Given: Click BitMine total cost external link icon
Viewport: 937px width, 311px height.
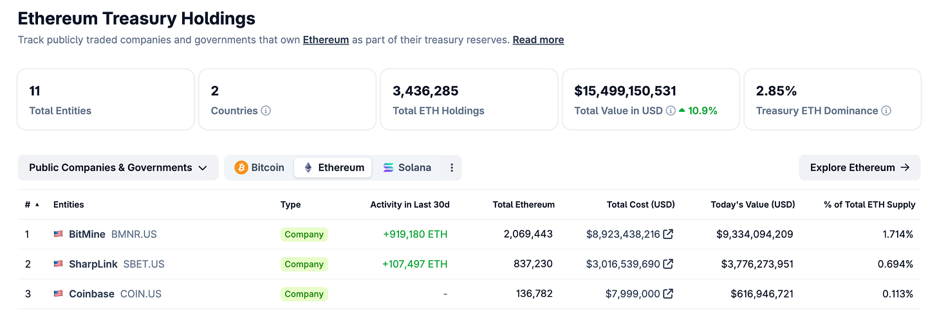Looking at the screenshot, I should coord(669,235).
